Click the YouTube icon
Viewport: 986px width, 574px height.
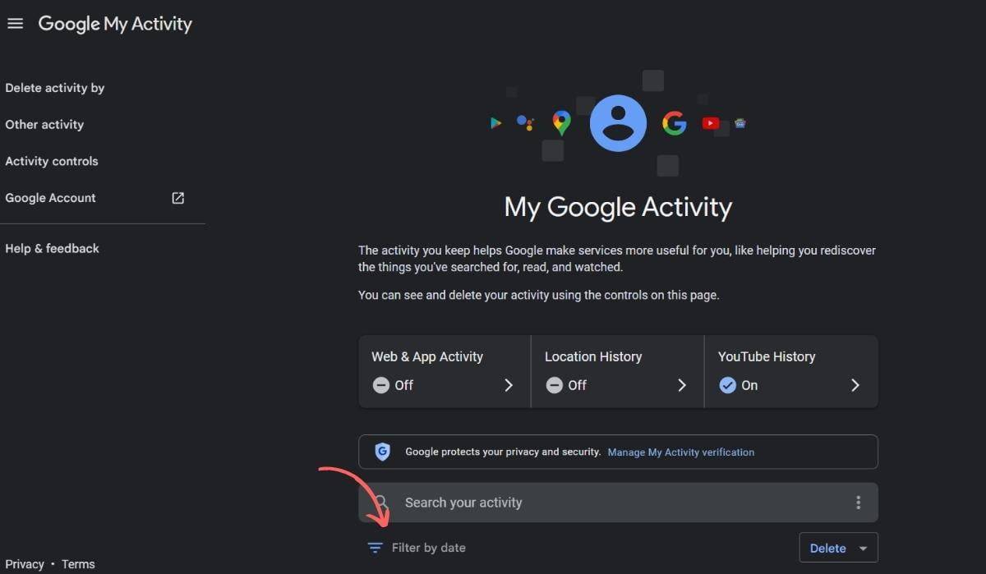[x=711, y=123]
